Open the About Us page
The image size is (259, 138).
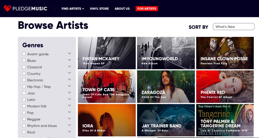(122, 9)
